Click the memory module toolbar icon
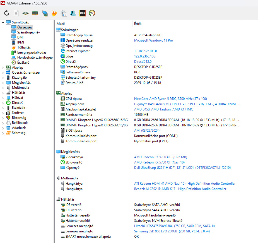The height and width of the screenshot is (243, 258). point(35,13)
